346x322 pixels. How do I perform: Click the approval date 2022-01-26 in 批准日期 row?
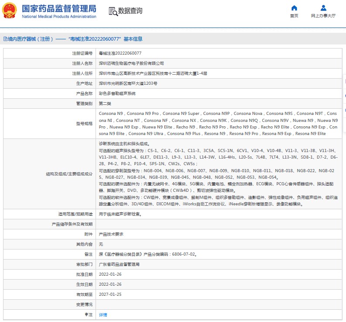click(110, 274)
